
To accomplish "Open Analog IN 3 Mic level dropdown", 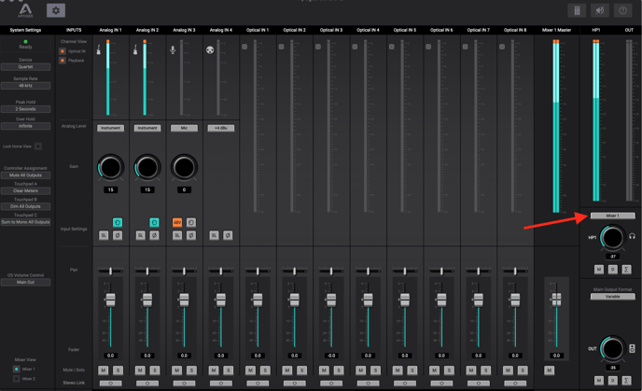I will pyautogui.click(x=184, y=128).
